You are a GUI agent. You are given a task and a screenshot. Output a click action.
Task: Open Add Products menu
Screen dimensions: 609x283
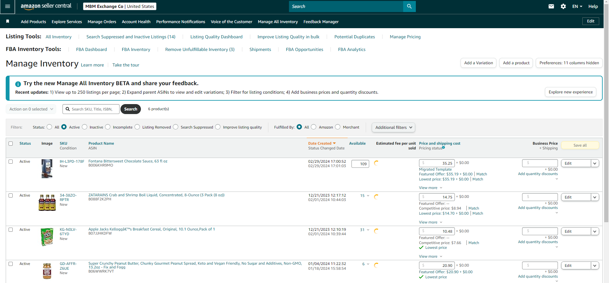pyautogui.click(x=33, y=22)
